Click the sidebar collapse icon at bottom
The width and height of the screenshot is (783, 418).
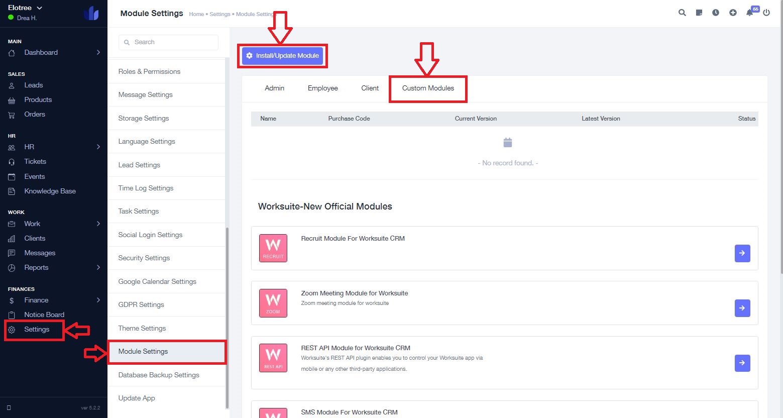coord(9,407)
